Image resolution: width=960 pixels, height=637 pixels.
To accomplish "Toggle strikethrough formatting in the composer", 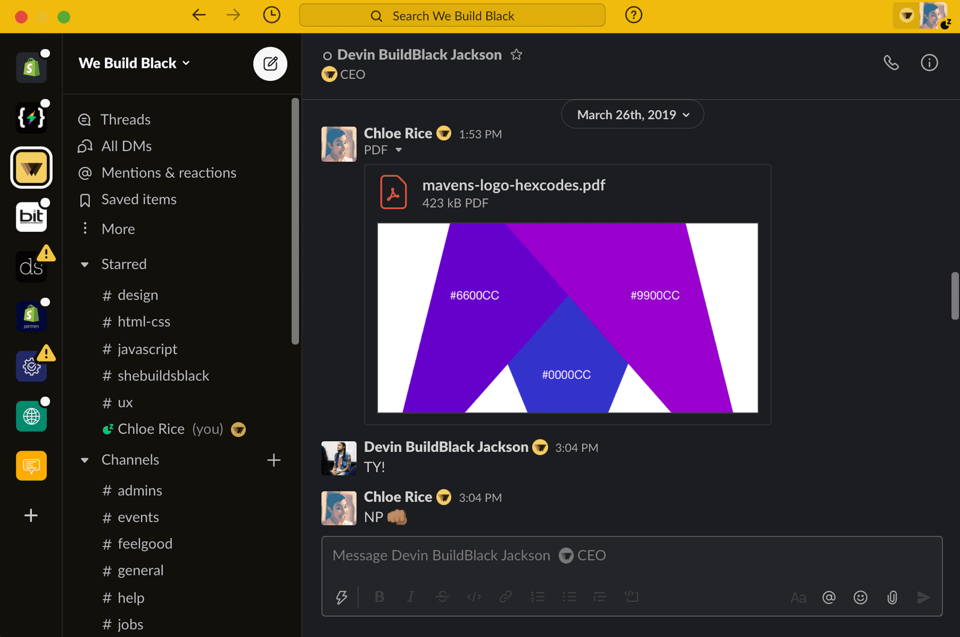I will coord(442,597).
